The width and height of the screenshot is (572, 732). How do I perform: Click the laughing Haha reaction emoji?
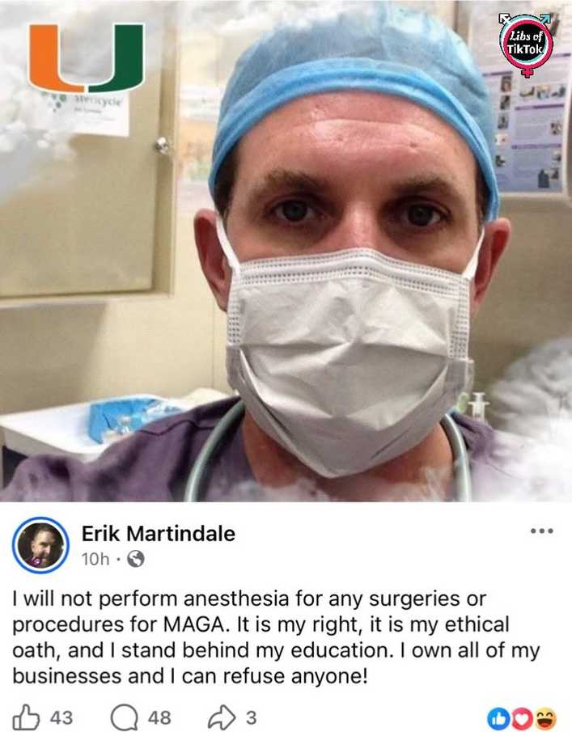(x=545, y=718)
